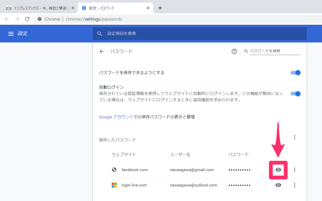
Task: Close the 設定 - パスワード tab
Action: (x=148, y=8)
